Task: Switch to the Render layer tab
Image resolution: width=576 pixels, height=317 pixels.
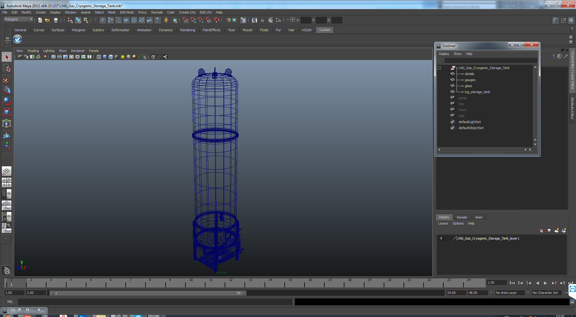Action: (462, 217)
